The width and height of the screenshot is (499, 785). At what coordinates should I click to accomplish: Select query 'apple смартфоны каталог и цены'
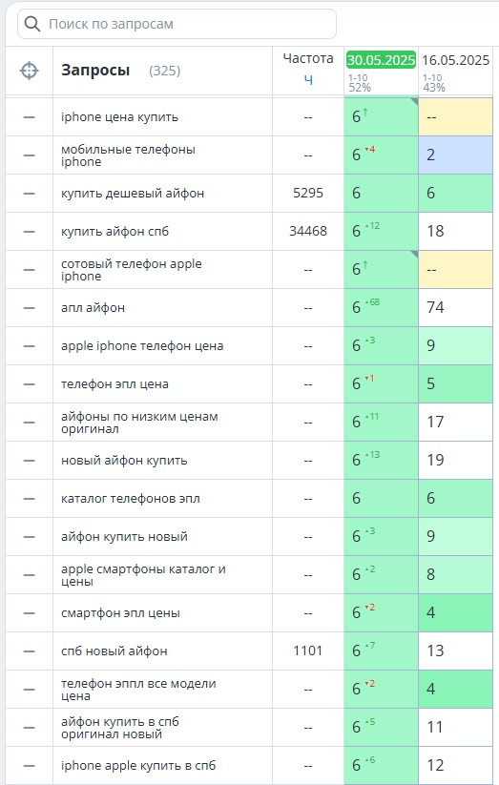click(x=143, y=575)
